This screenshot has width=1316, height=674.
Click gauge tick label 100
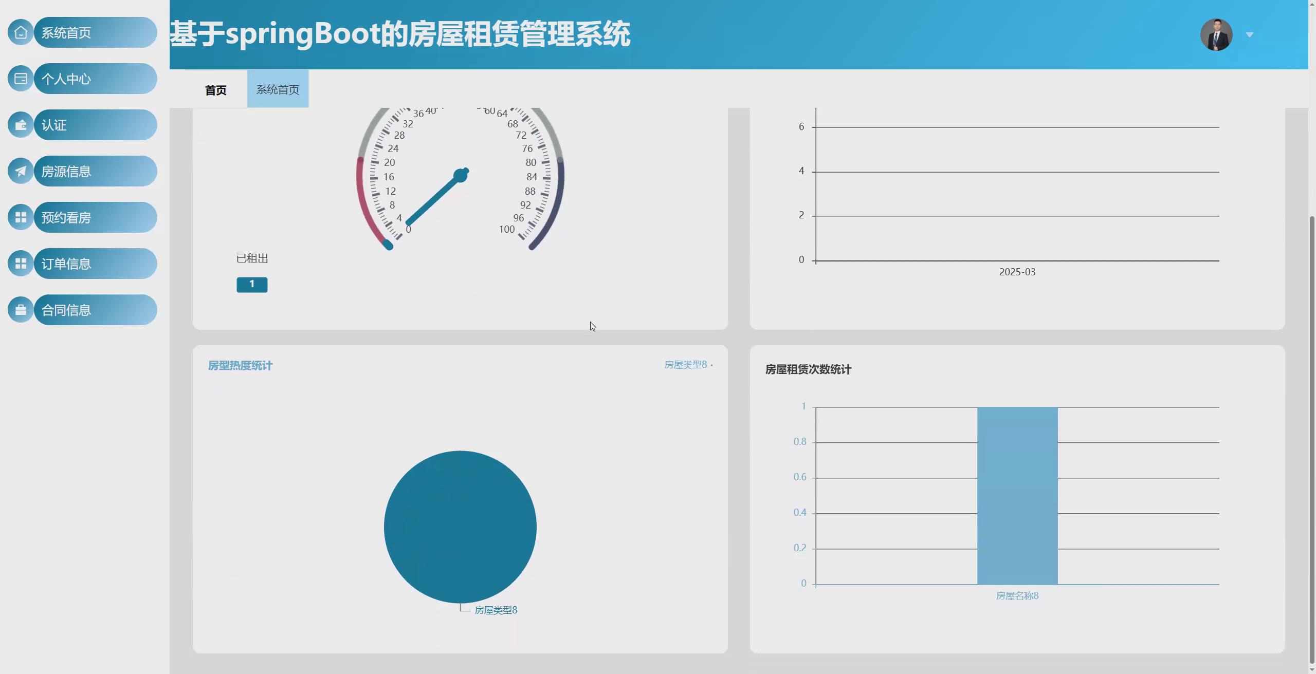pyautogui.click(x=506, y=229)
